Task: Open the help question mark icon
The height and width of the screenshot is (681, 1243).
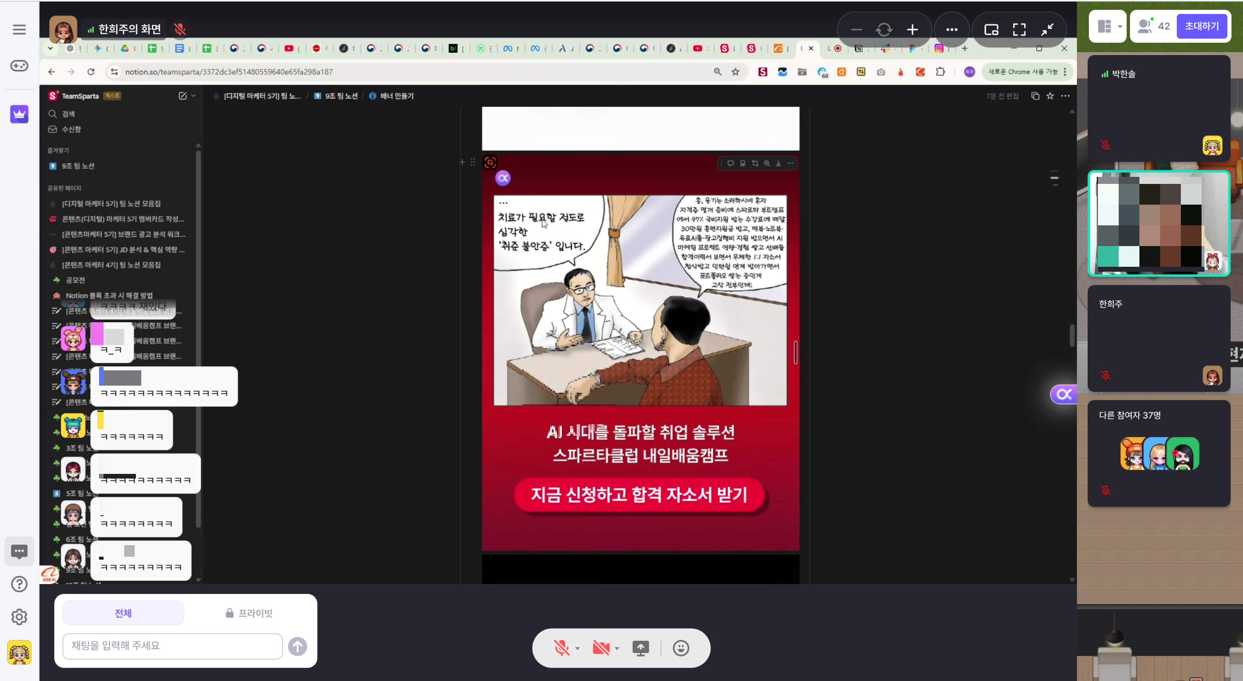Action: point(19,584)
